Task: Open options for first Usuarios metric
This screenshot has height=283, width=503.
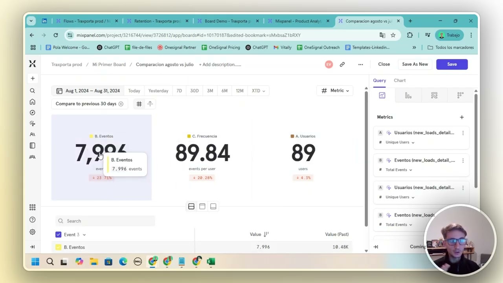Action: [463, 133]
